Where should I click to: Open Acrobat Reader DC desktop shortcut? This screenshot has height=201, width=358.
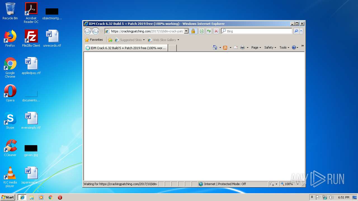[x=31, y=13]
